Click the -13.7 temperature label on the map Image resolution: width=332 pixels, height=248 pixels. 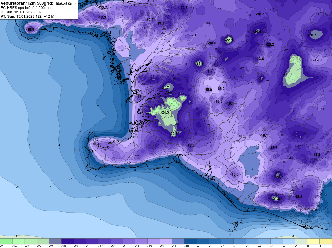coord(103,7)
